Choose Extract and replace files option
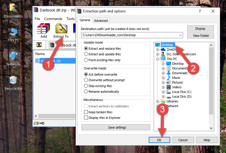Image resolution: width=226 pixels, height=153 pixels. pyautogui.click(x=86, y=49)
